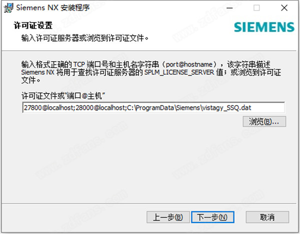The width and height of the screenshot is (300, 234).
Task: Click the C:\ProgramData\Siemens path portion in the field
Action: [163, 108]
